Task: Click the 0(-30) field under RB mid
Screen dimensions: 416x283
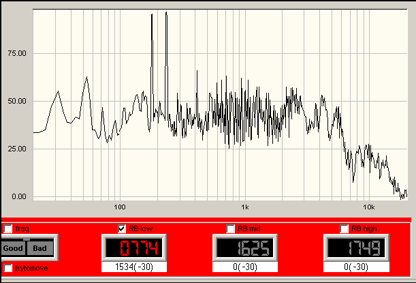Action: 245,267
